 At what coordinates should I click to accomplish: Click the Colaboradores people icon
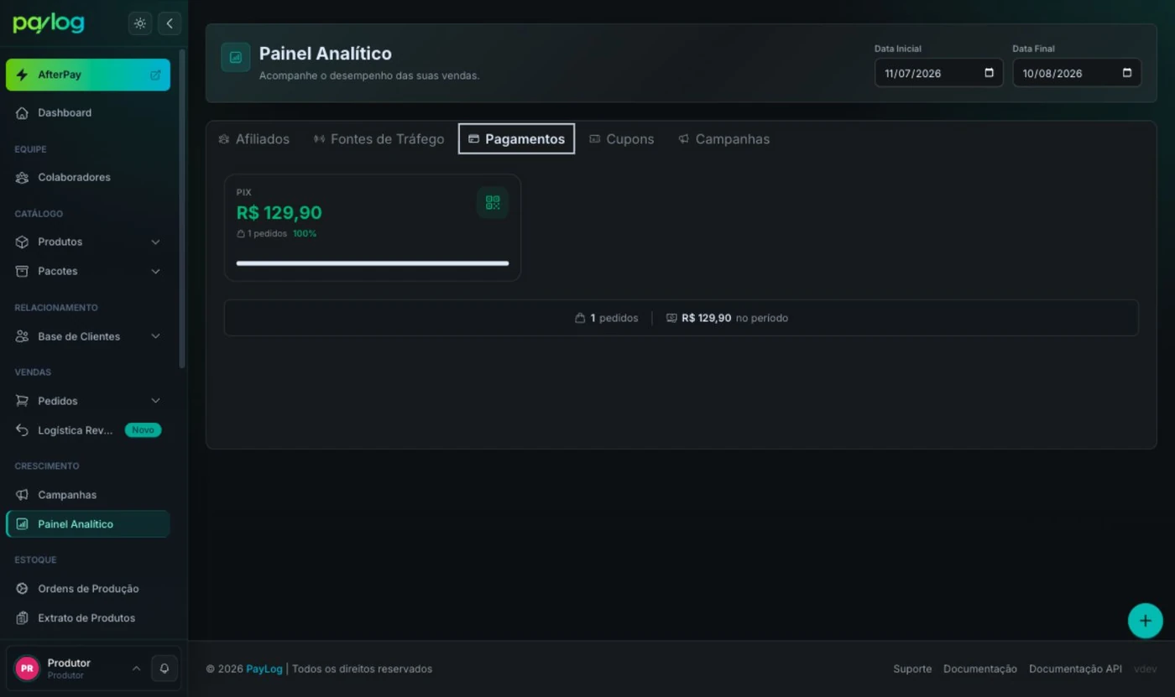[23, 178]
